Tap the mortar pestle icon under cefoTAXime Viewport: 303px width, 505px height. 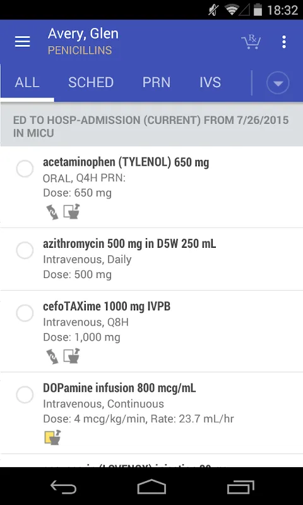coord(71,356)
